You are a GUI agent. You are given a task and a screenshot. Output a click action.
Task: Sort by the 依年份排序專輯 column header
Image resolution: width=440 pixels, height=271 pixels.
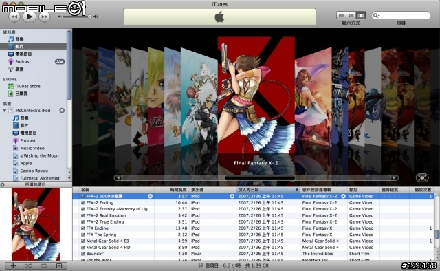coord(324,190)
